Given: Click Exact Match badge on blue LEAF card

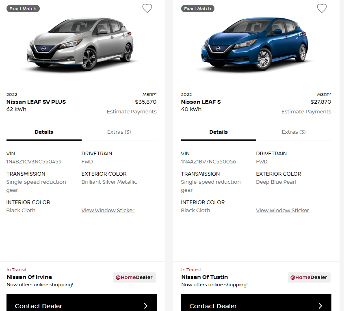Looking at the screenshot, I should (198, 9).
